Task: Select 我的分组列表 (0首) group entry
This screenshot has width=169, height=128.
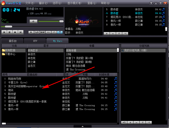Action: [143, 50]
